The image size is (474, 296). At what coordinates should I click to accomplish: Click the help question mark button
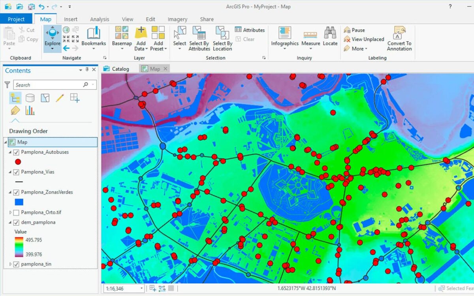tap(450, 7)
